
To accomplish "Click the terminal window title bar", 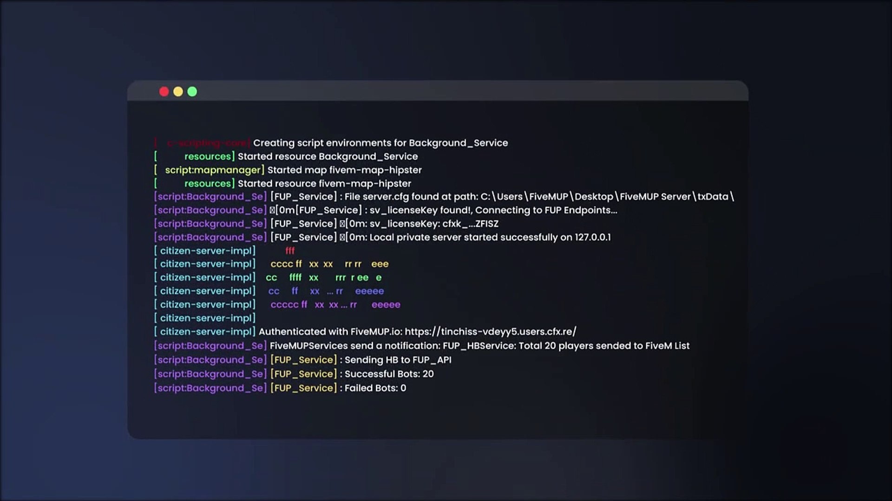I will [x=438, y=91].
